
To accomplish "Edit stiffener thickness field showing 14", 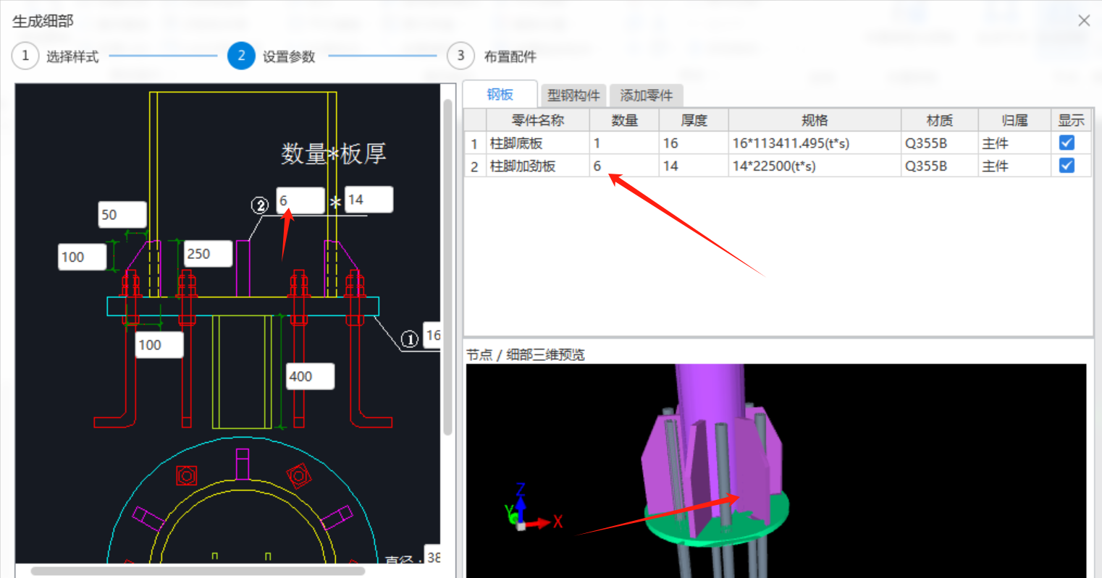I will (369, 200).
